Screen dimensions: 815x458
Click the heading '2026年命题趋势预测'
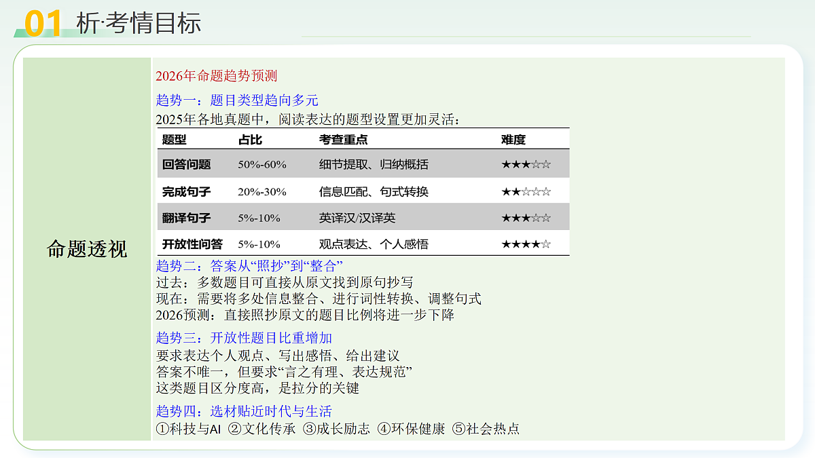[217, 76]
